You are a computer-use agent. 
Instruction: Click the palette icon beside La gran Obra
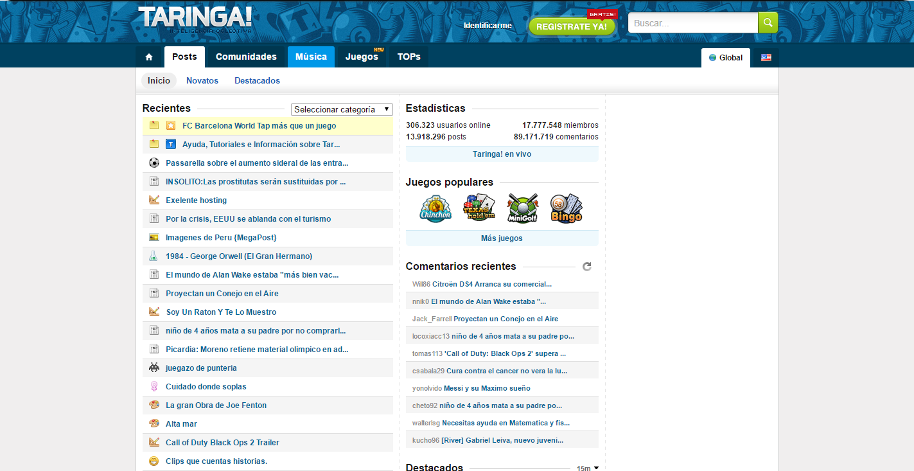[x=154, y=405]
